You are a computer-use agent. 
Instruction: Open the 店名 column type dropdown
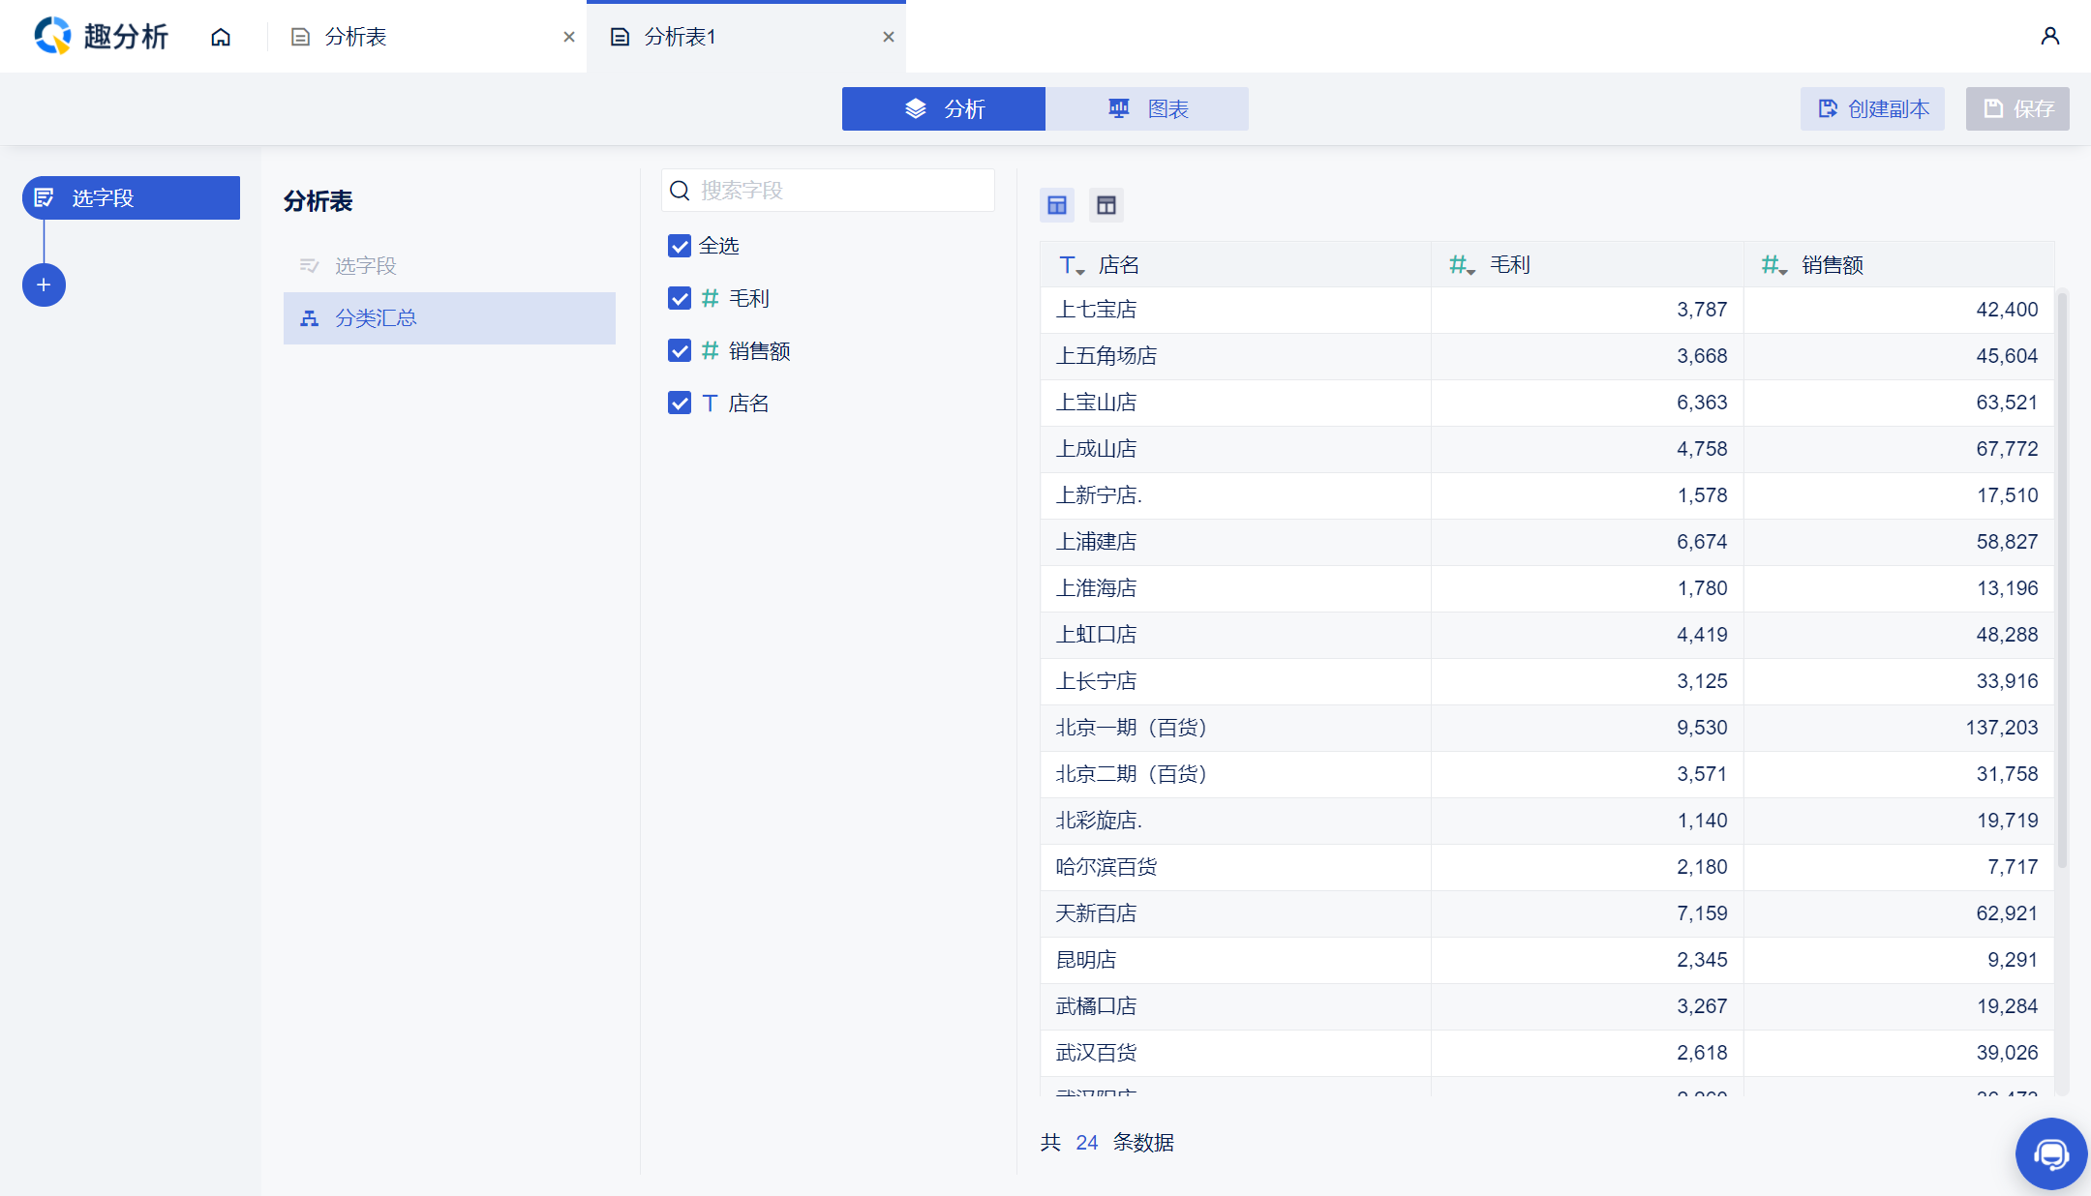point(1072,265)
